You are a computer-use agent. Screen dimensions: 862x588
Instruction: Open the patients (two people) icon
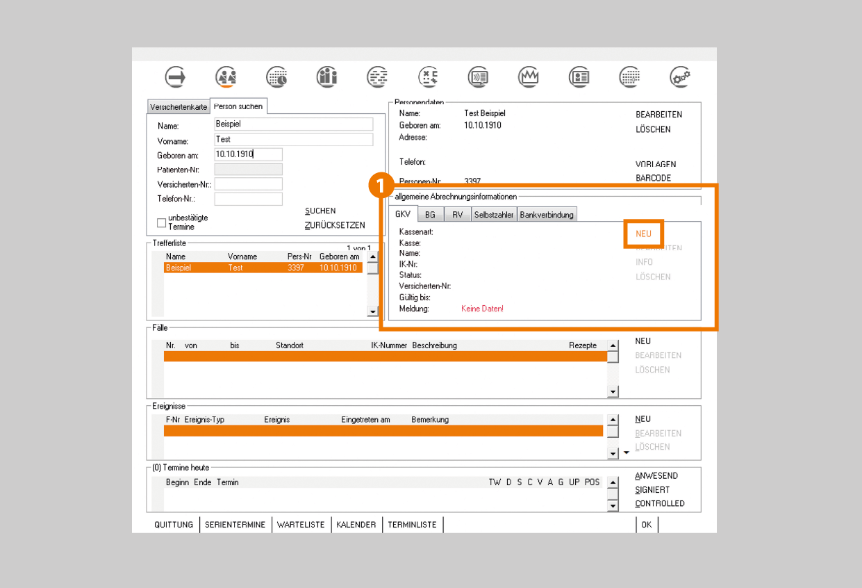(x=226, y=77)
